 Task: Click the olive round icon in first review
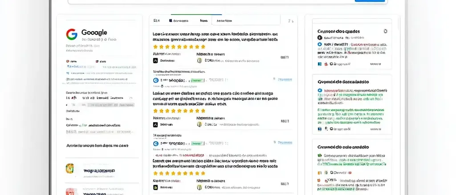coord(199,60)
